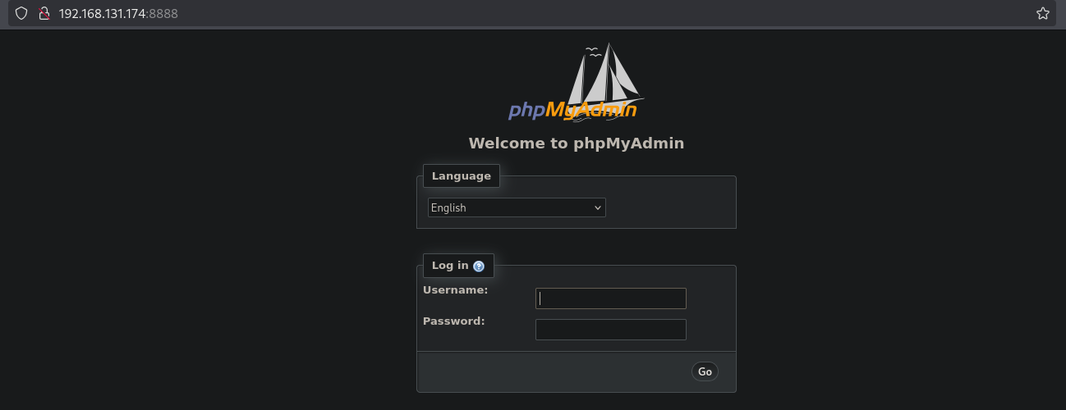Click the 192.168.131.174 address in URL bar
1066x410 pixels.
(103, 13)
